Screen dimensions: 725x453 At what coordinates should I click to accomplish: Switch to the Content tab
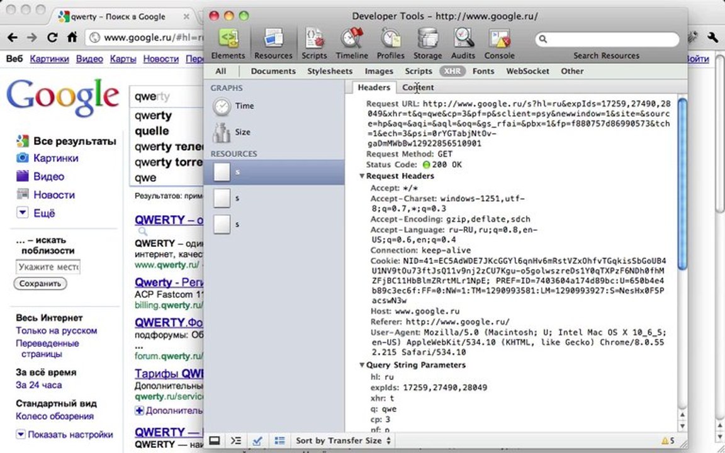418,87
